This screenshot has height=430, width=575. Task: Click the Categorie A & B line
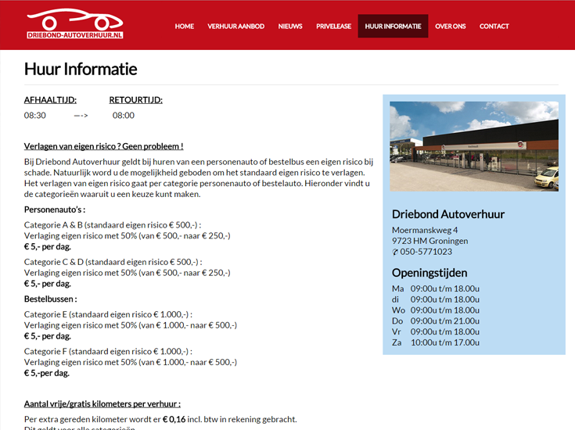tap(113, 225)
